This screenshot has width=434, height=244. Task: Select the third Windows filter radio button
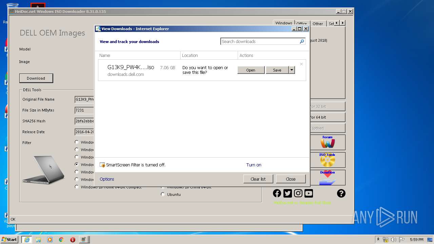click(x=77, y=157)
